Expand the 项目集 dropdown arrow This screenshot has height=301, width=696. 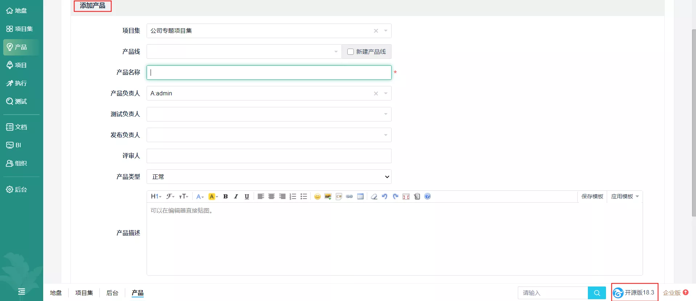pos(386,31)
